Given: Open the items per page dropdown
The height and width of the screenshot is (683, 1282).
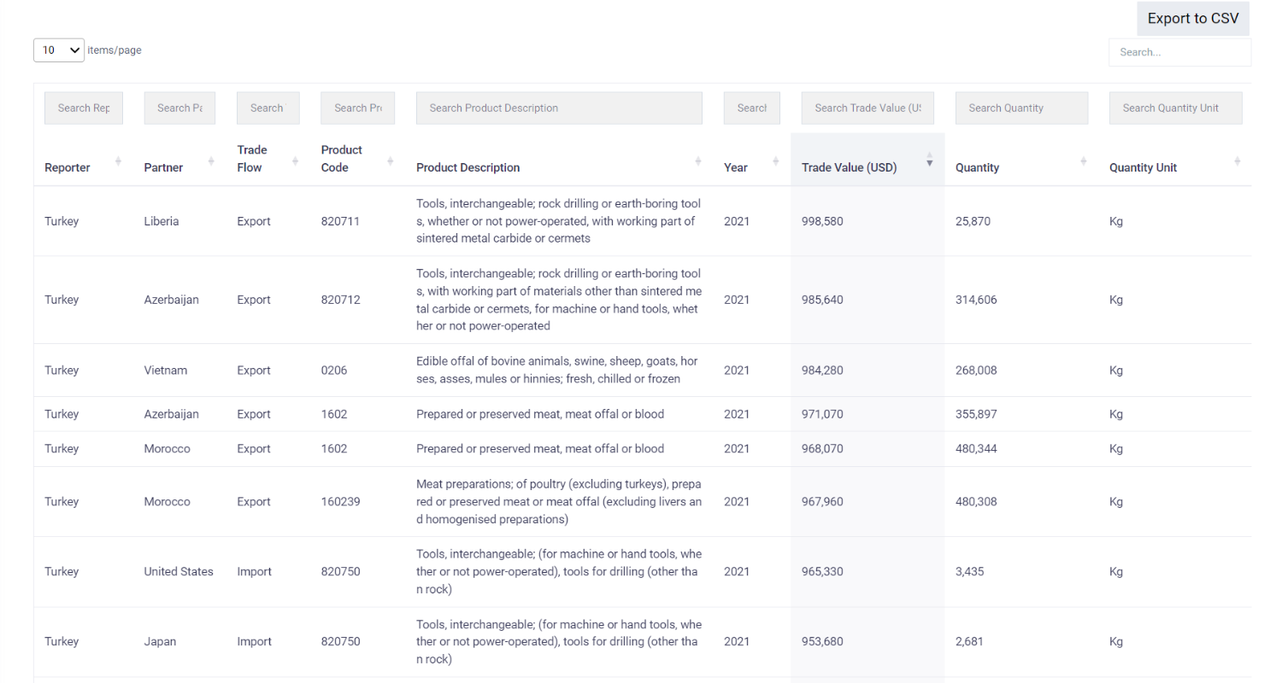Looking at the screenshot, I should pos(59,50).
